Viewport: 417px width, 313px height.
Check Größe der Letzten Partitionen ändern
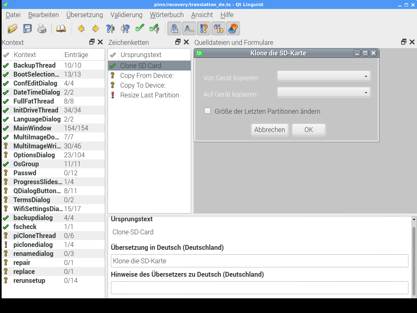click(x=207, y=111)
